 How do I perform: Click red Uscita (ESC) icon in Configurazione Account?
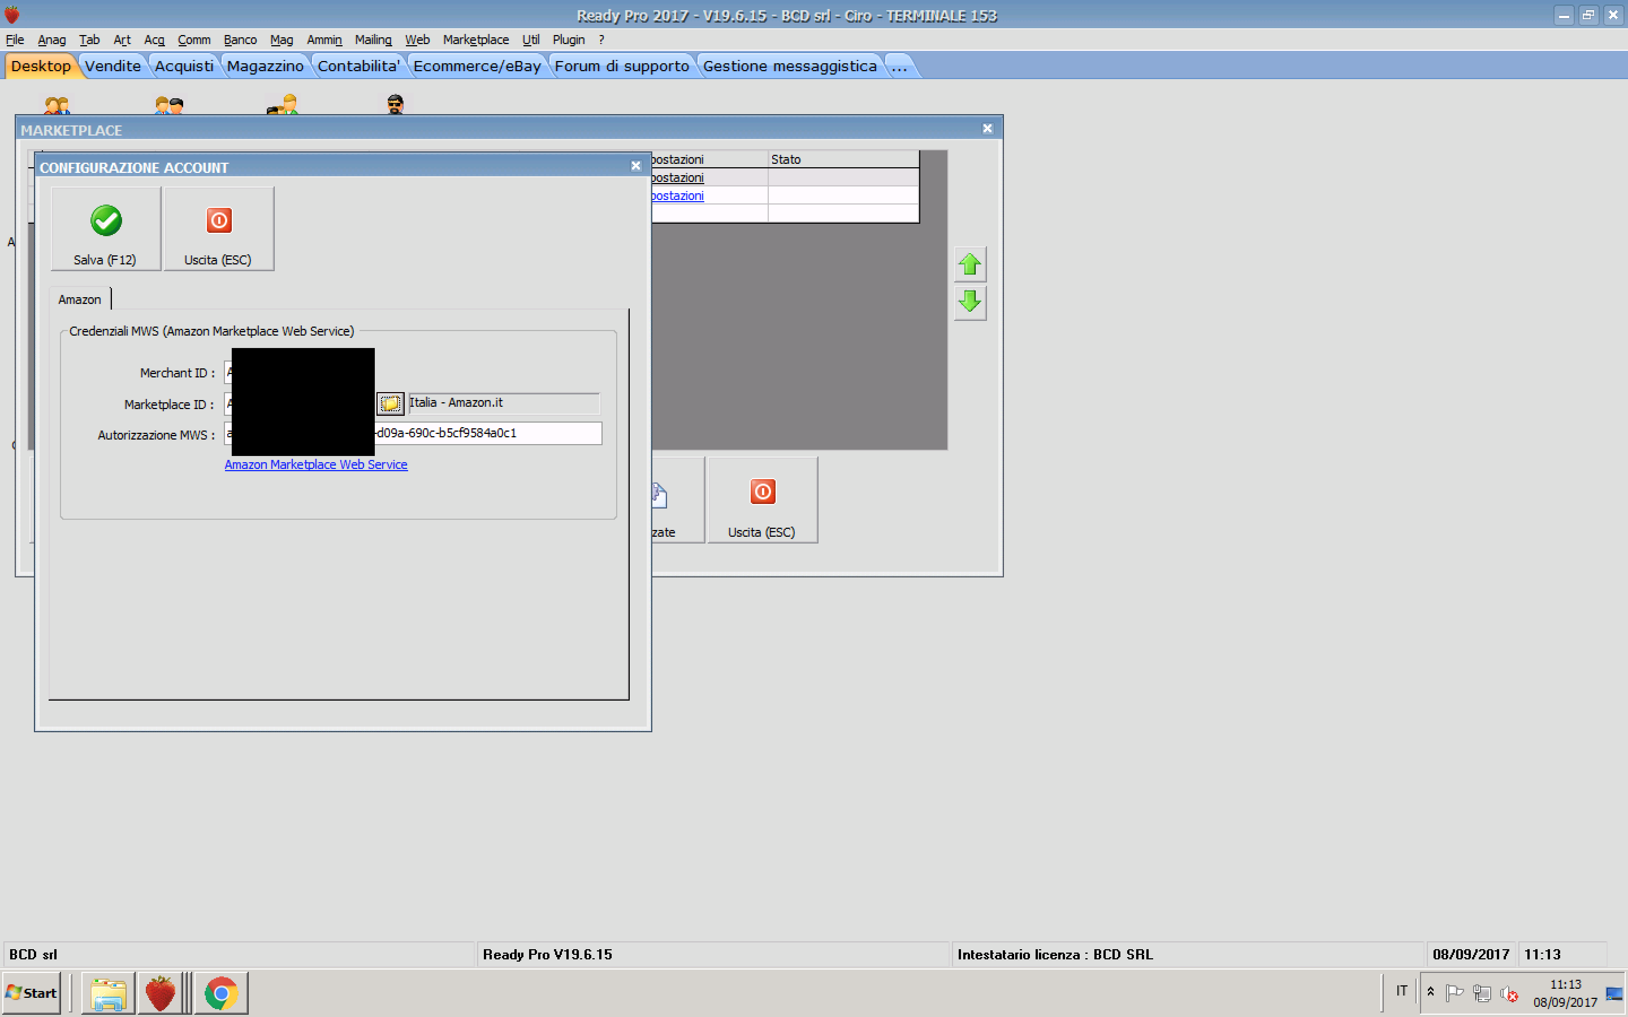point(219,220)
